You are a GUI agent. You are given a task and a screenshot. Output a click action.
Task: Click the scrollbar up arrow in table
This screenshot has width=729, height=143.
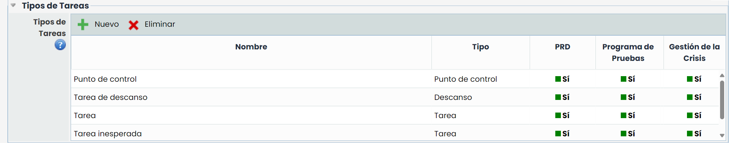[x=722, y=75]
